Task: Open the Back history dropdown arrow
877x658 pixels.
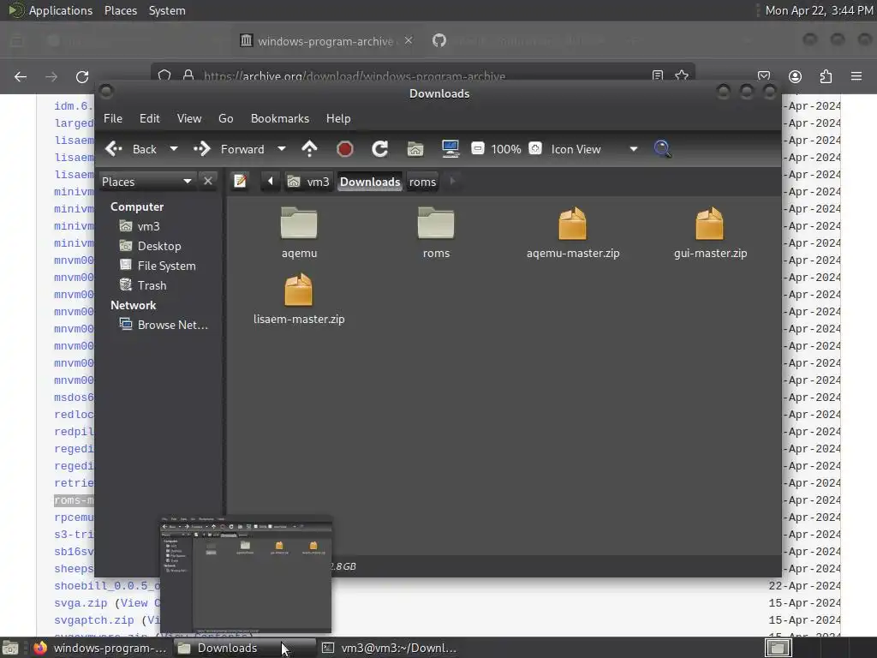Action: [173, 149]
